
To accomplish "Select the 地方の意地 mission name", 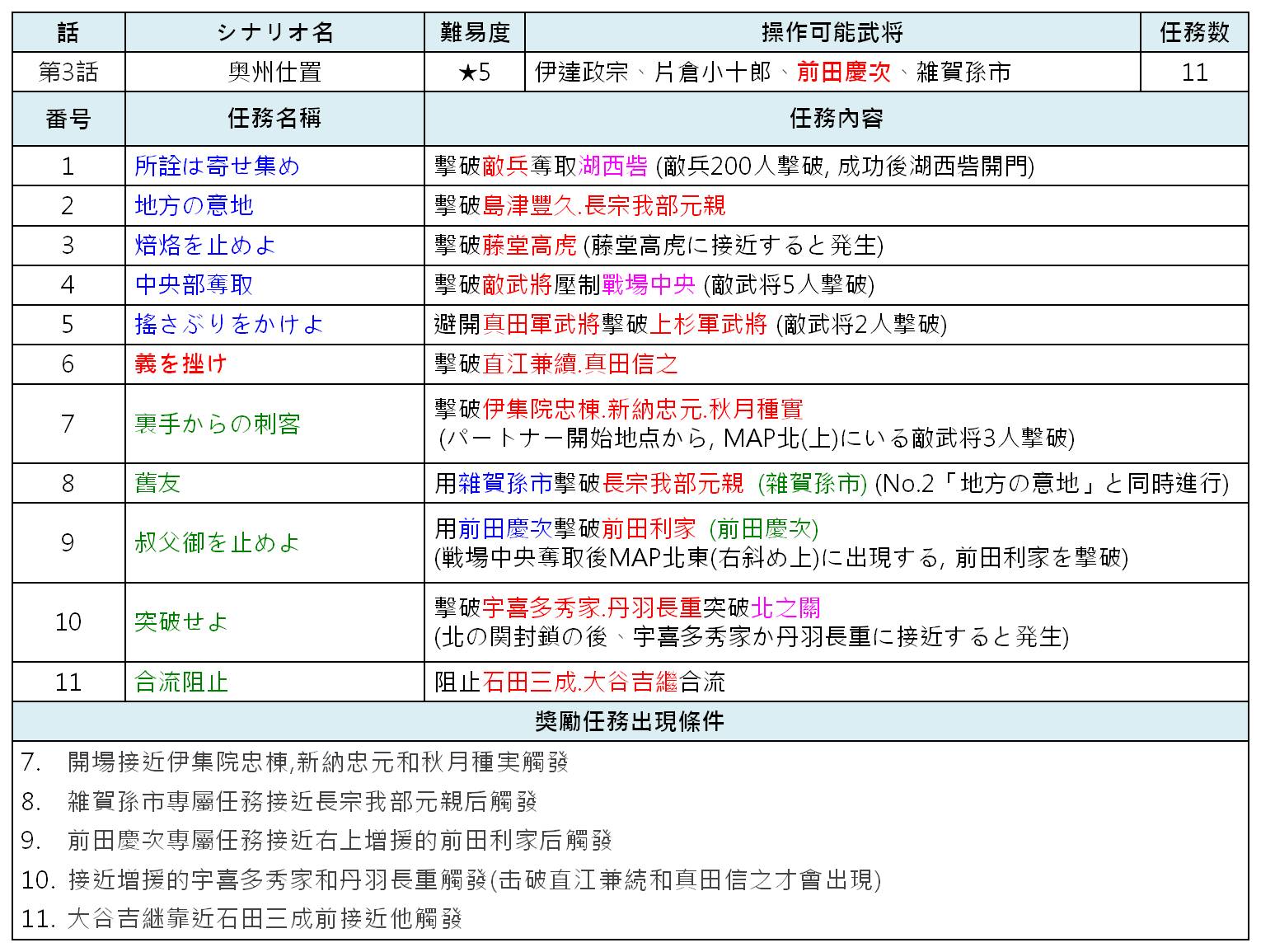I will pyautogui.click(x=194, y=206).
